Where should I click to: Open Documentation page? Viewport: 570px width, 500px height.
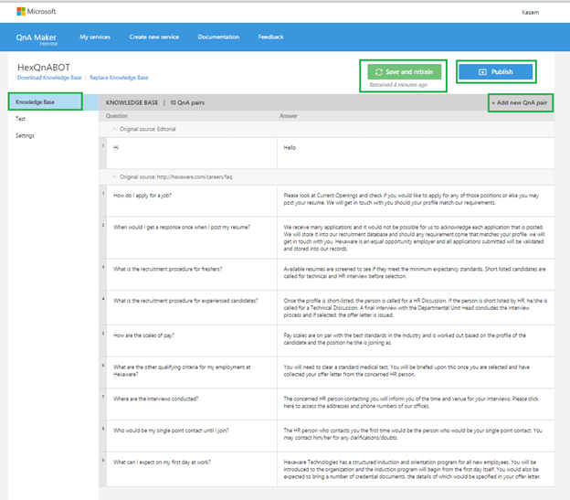(218, 37)
